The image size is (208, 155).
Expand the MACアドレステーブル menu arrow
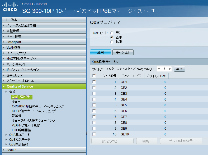click(4, 58)
